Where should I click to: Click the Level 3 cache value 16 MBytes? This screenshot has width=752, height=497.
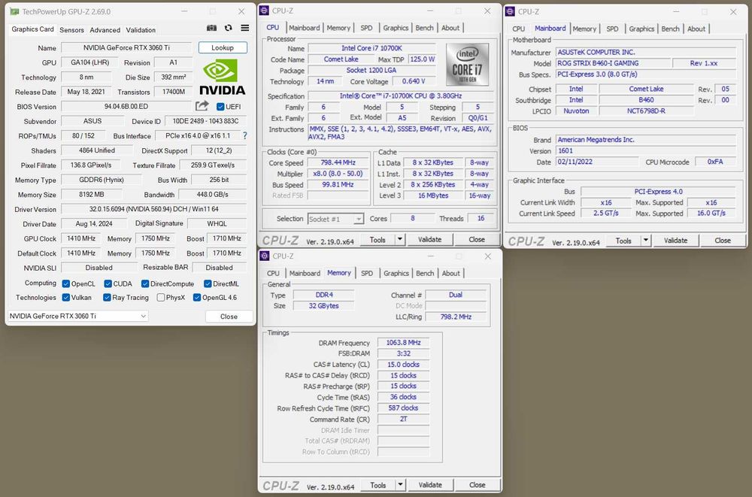click(x=433, y=195)
